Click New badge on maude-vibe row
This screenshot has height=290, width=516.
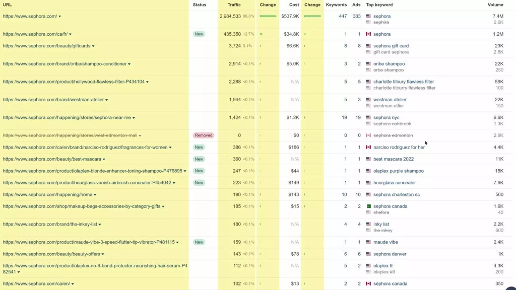tap(199, 242)
